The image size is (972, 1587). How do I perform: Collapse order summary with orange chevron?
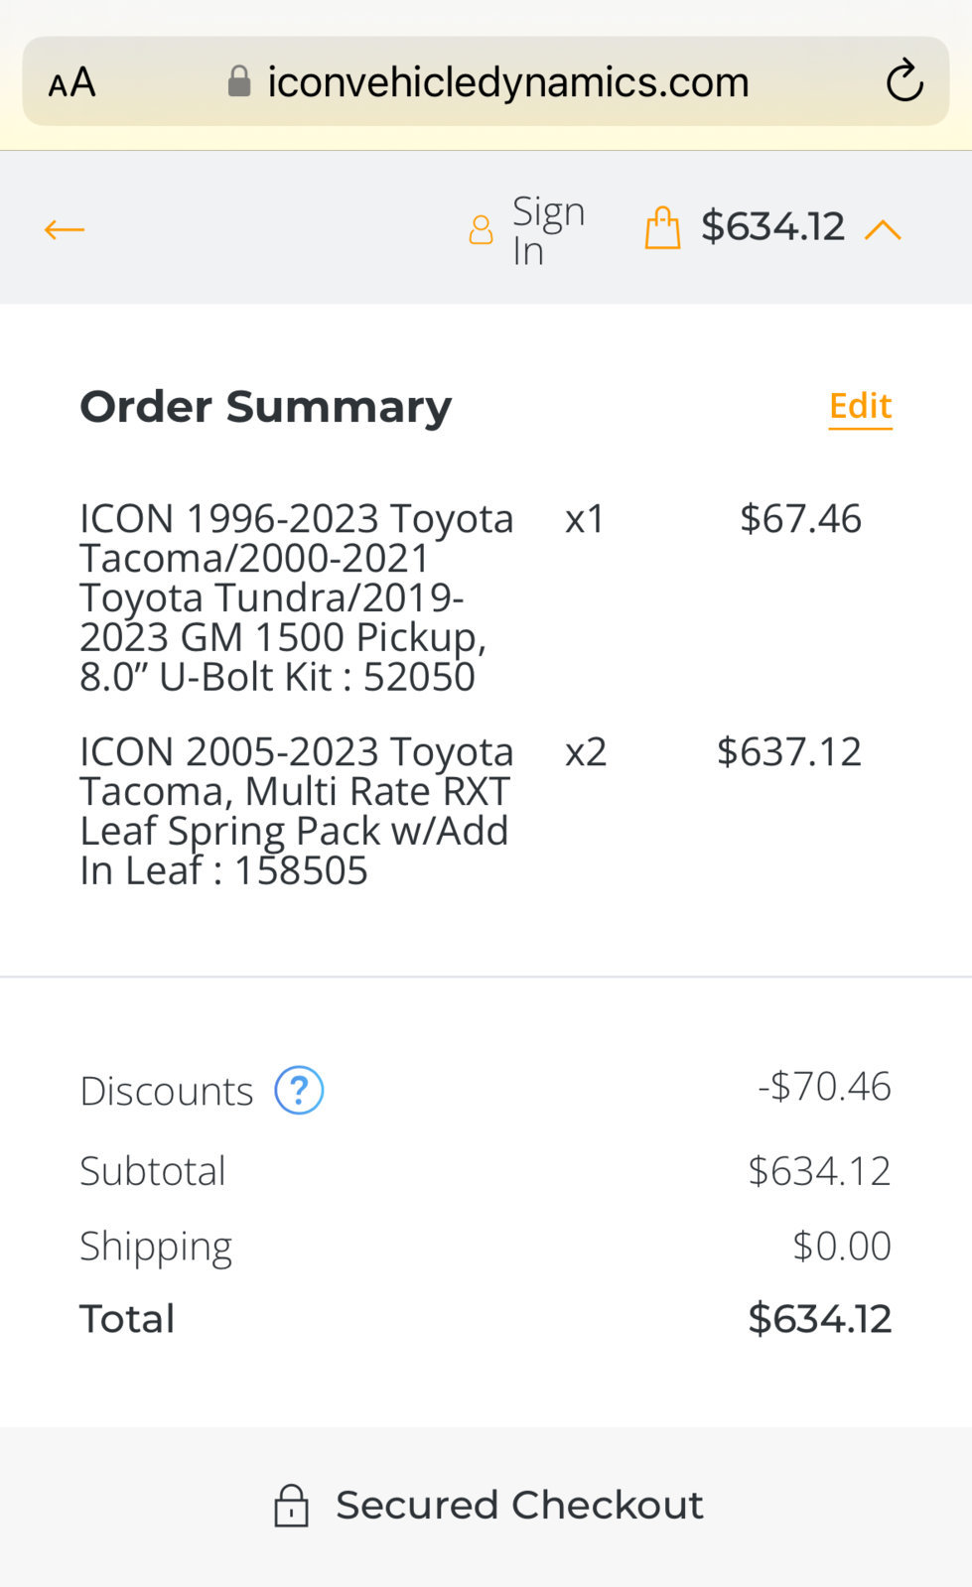pyautogui.click(x=883, y=230)
